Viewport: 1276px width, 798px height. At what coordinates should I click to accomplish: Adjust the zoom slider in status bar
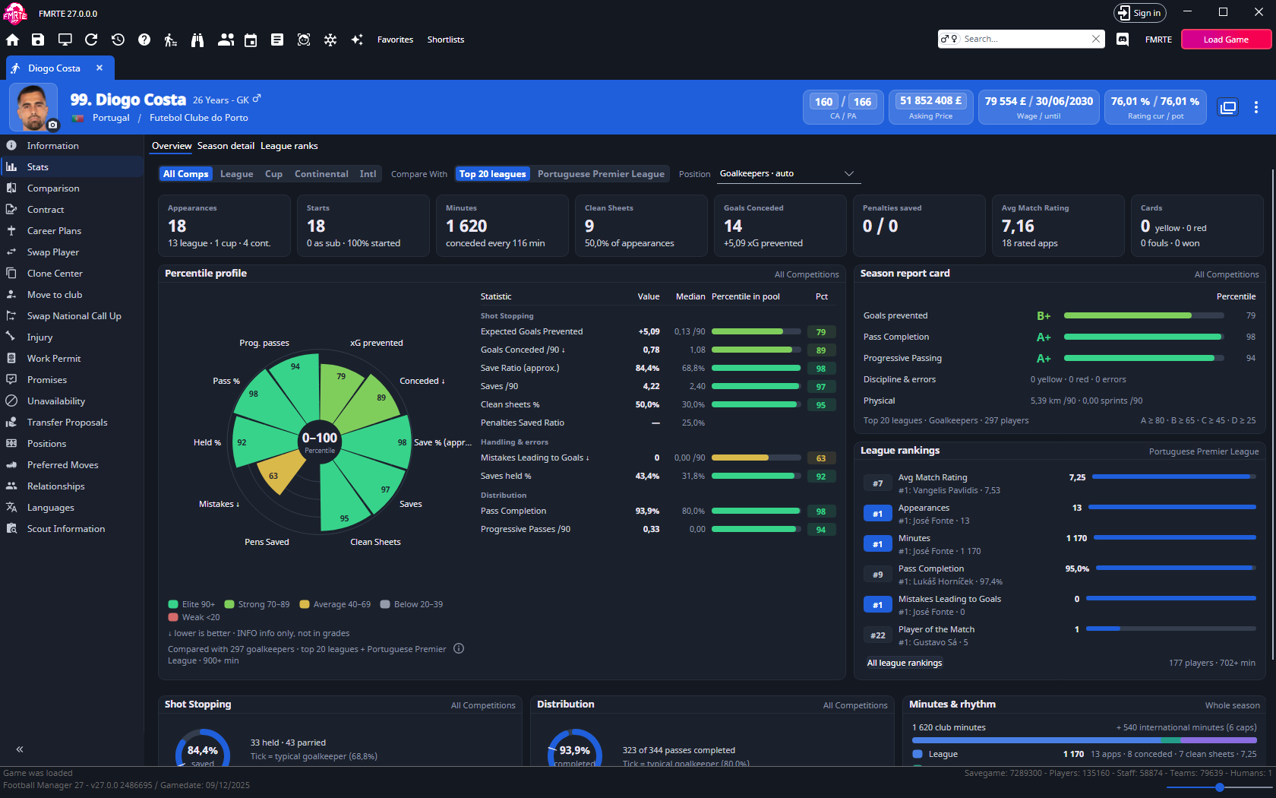click(1218, 787)
